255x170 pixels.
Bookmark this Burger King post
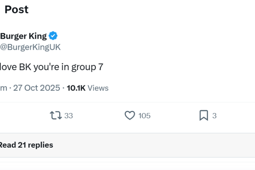point(204,116)
